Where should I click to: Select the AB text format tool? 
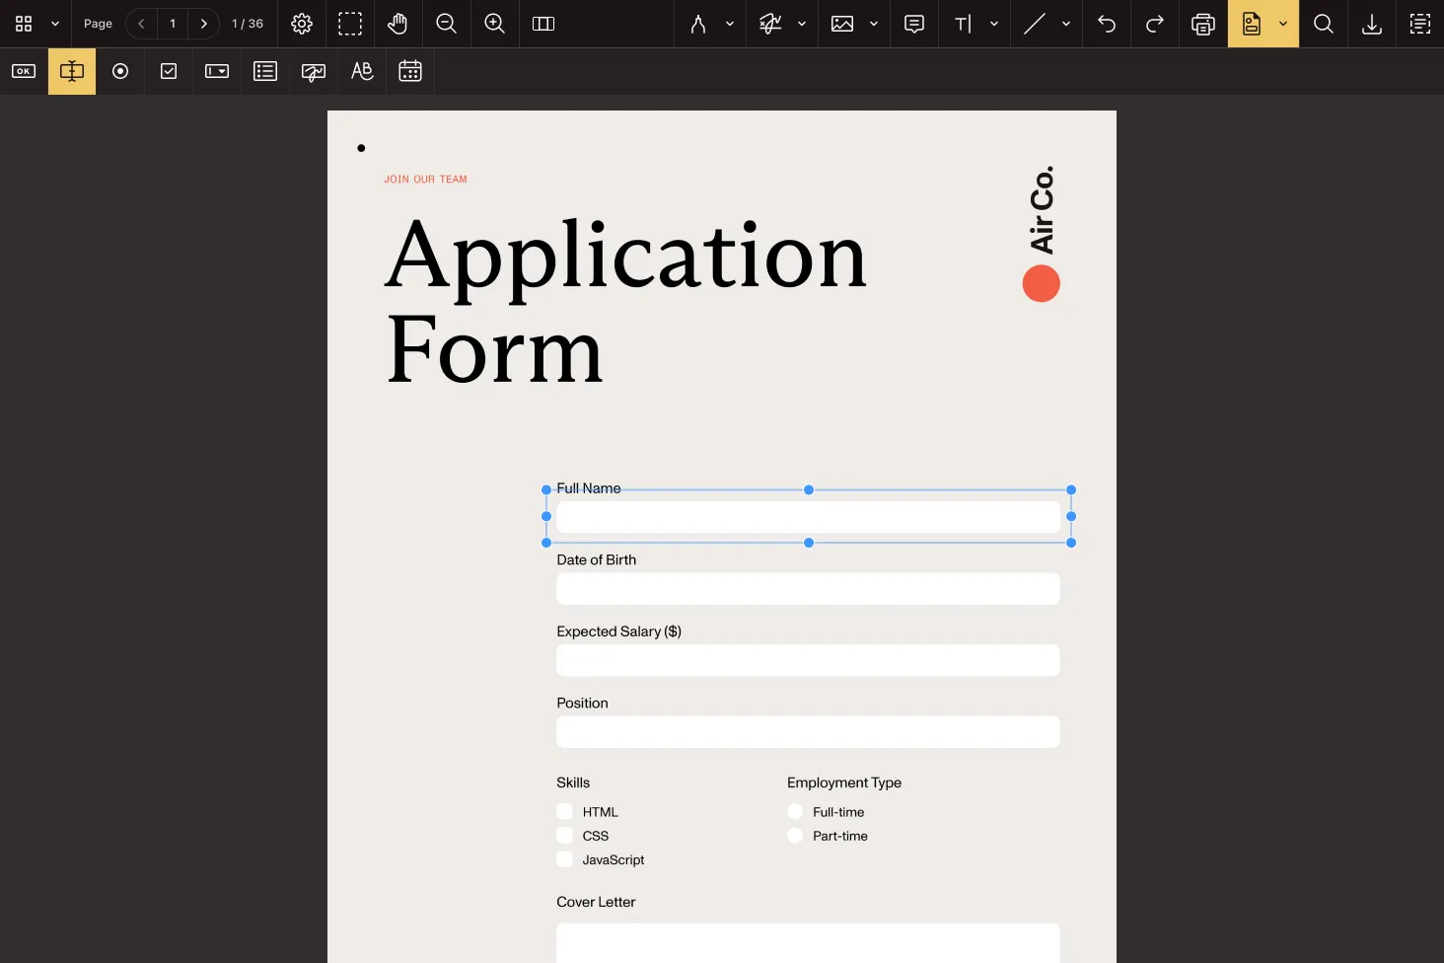362,71
